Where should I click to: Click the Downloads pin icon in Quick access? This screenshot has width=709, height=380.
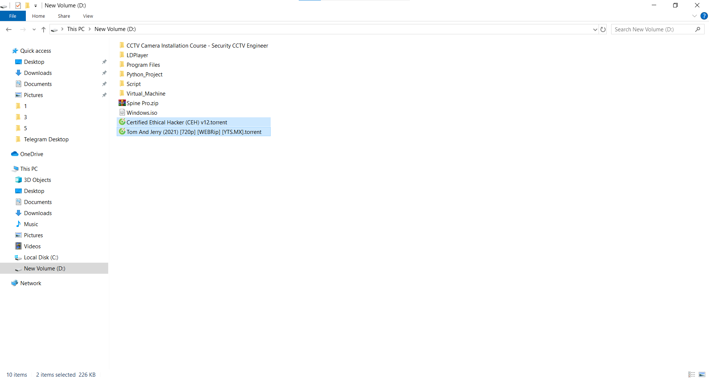point(105,73)
